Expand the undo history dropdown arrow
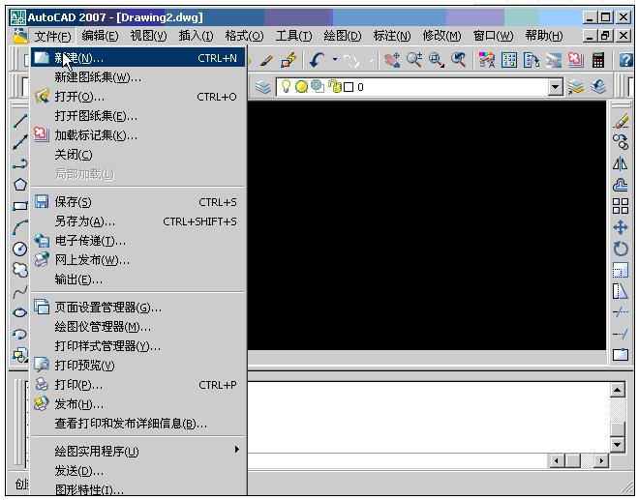638x500 pixels. [x=335, y=60]
